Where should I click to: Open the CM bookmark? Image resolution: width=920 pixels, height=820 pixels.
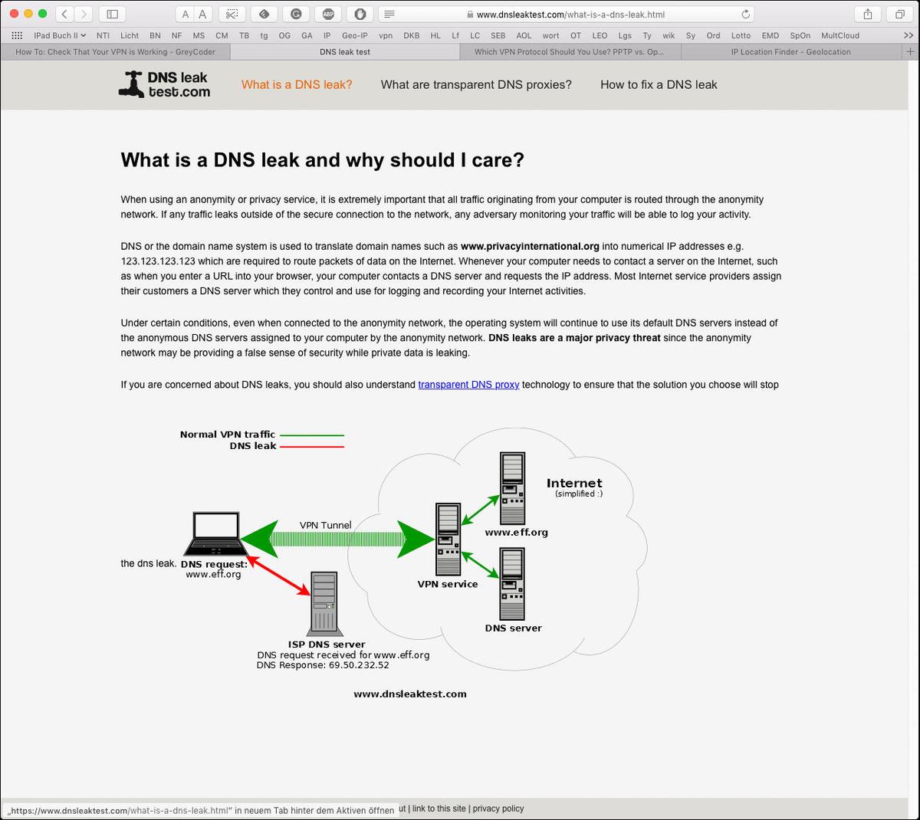222,35
